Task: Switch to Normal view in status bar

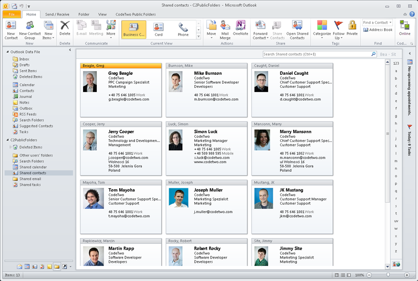Action: tap(336, 275)
